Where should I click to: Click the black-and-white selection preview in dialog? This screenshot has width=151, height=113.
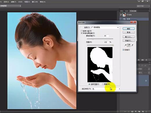click(100, 65)
